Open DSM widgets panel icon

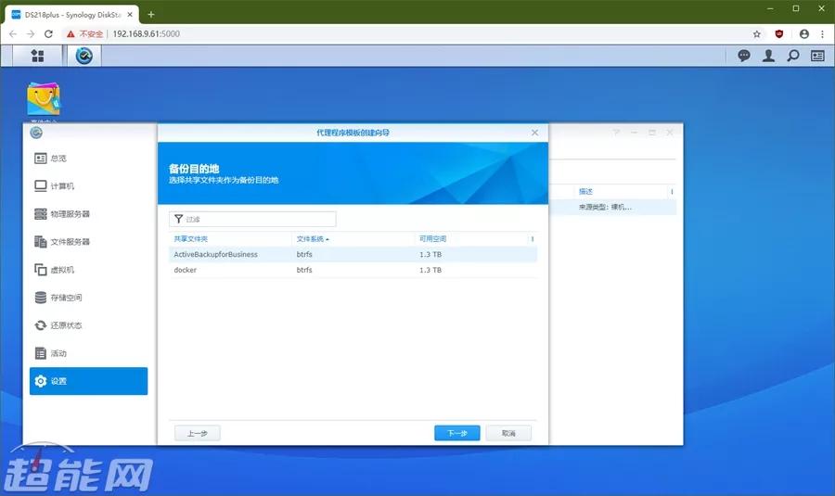[x=817, y=56]
